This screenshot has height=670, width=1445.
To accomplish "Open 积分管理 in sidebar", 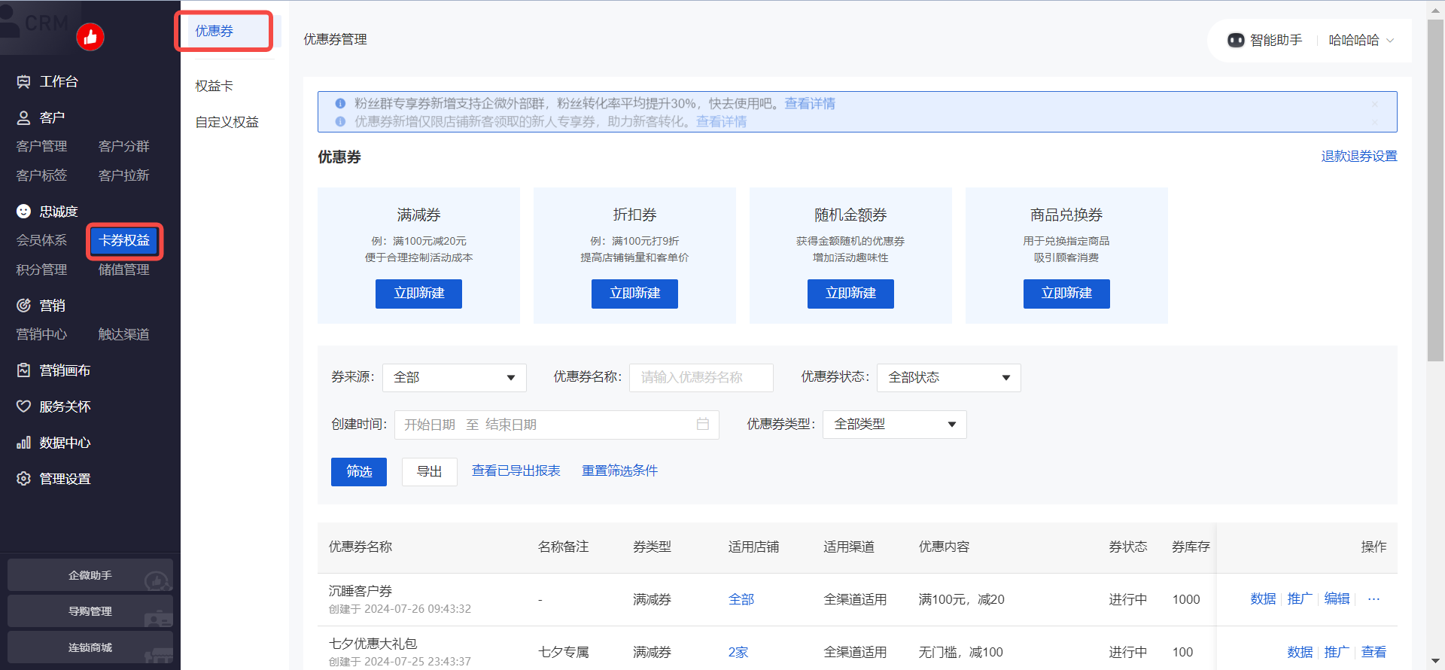I will 42,270.
